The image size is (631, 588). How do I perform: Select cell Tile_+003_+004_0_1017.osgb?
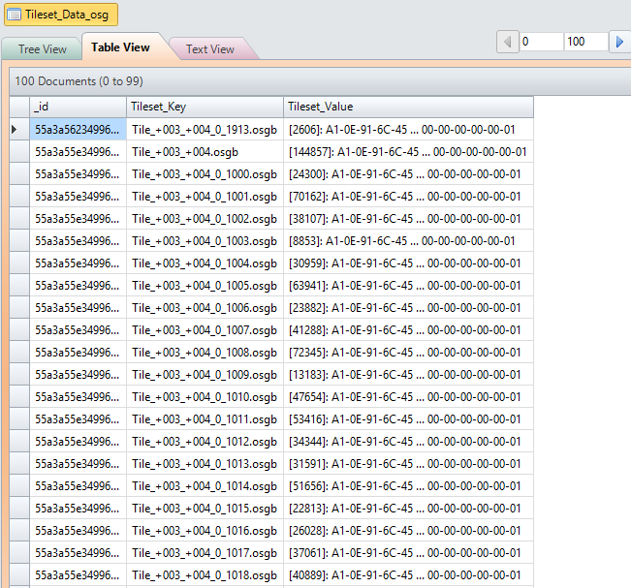[x=205, y=553]
